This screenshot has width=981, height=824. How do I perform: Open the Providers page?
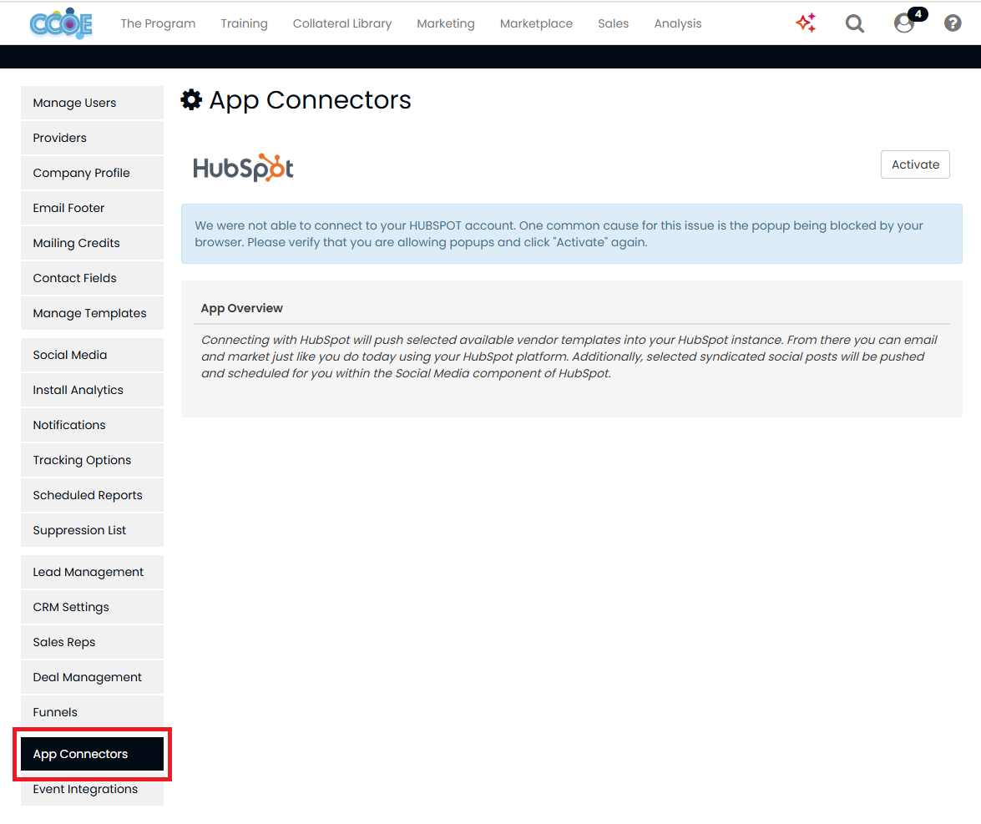coord(92,138)
